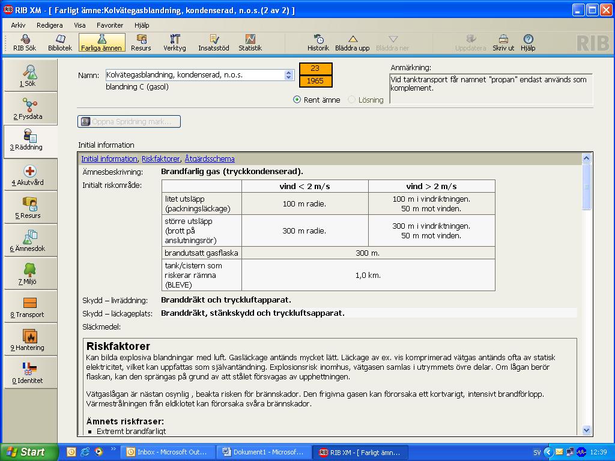Click the SV language indicator in tray
This screenshot has width=615, height=461.
(x=537, y=453)
